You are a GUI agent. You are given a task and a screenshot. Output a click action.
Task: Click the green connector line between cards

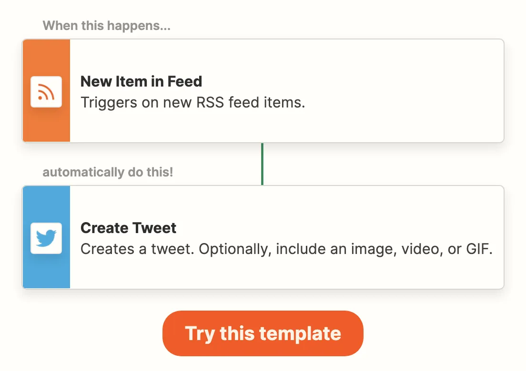coord(263,164)
